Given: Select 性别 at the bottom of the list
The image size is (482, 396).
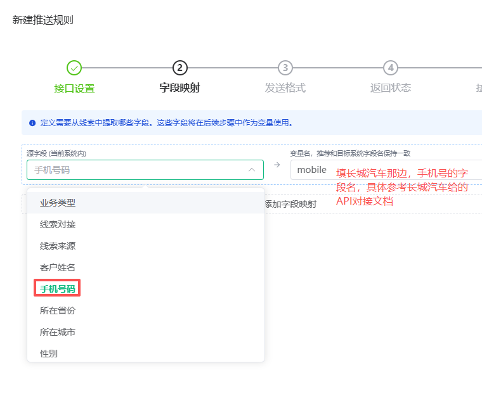Looking at the screenshot, I should coord(146,354).
